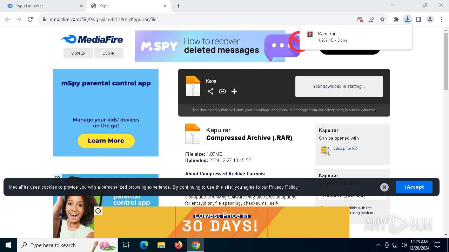
Task: View site information lock icon
Action: point(44,19)
